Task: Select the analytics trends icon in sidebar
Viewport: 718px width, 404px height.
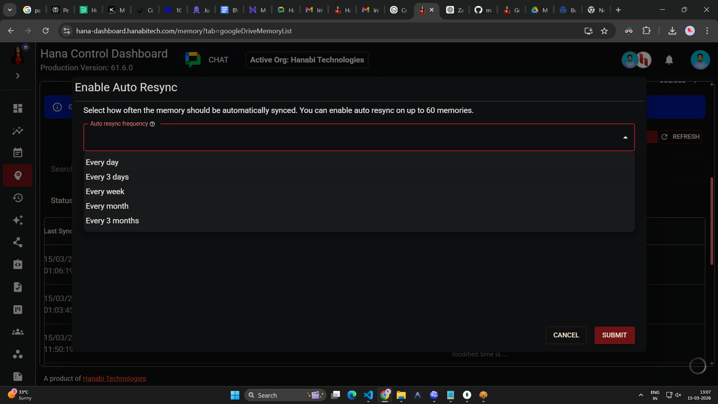Action: click(x=18, y=131)
